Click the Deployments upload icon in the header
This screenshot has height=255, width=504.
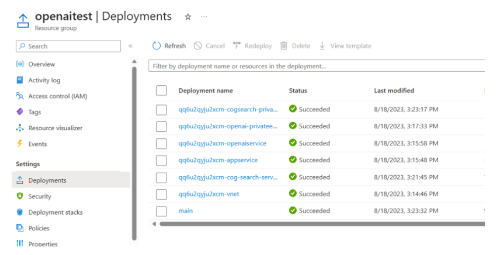coord(23,21)
